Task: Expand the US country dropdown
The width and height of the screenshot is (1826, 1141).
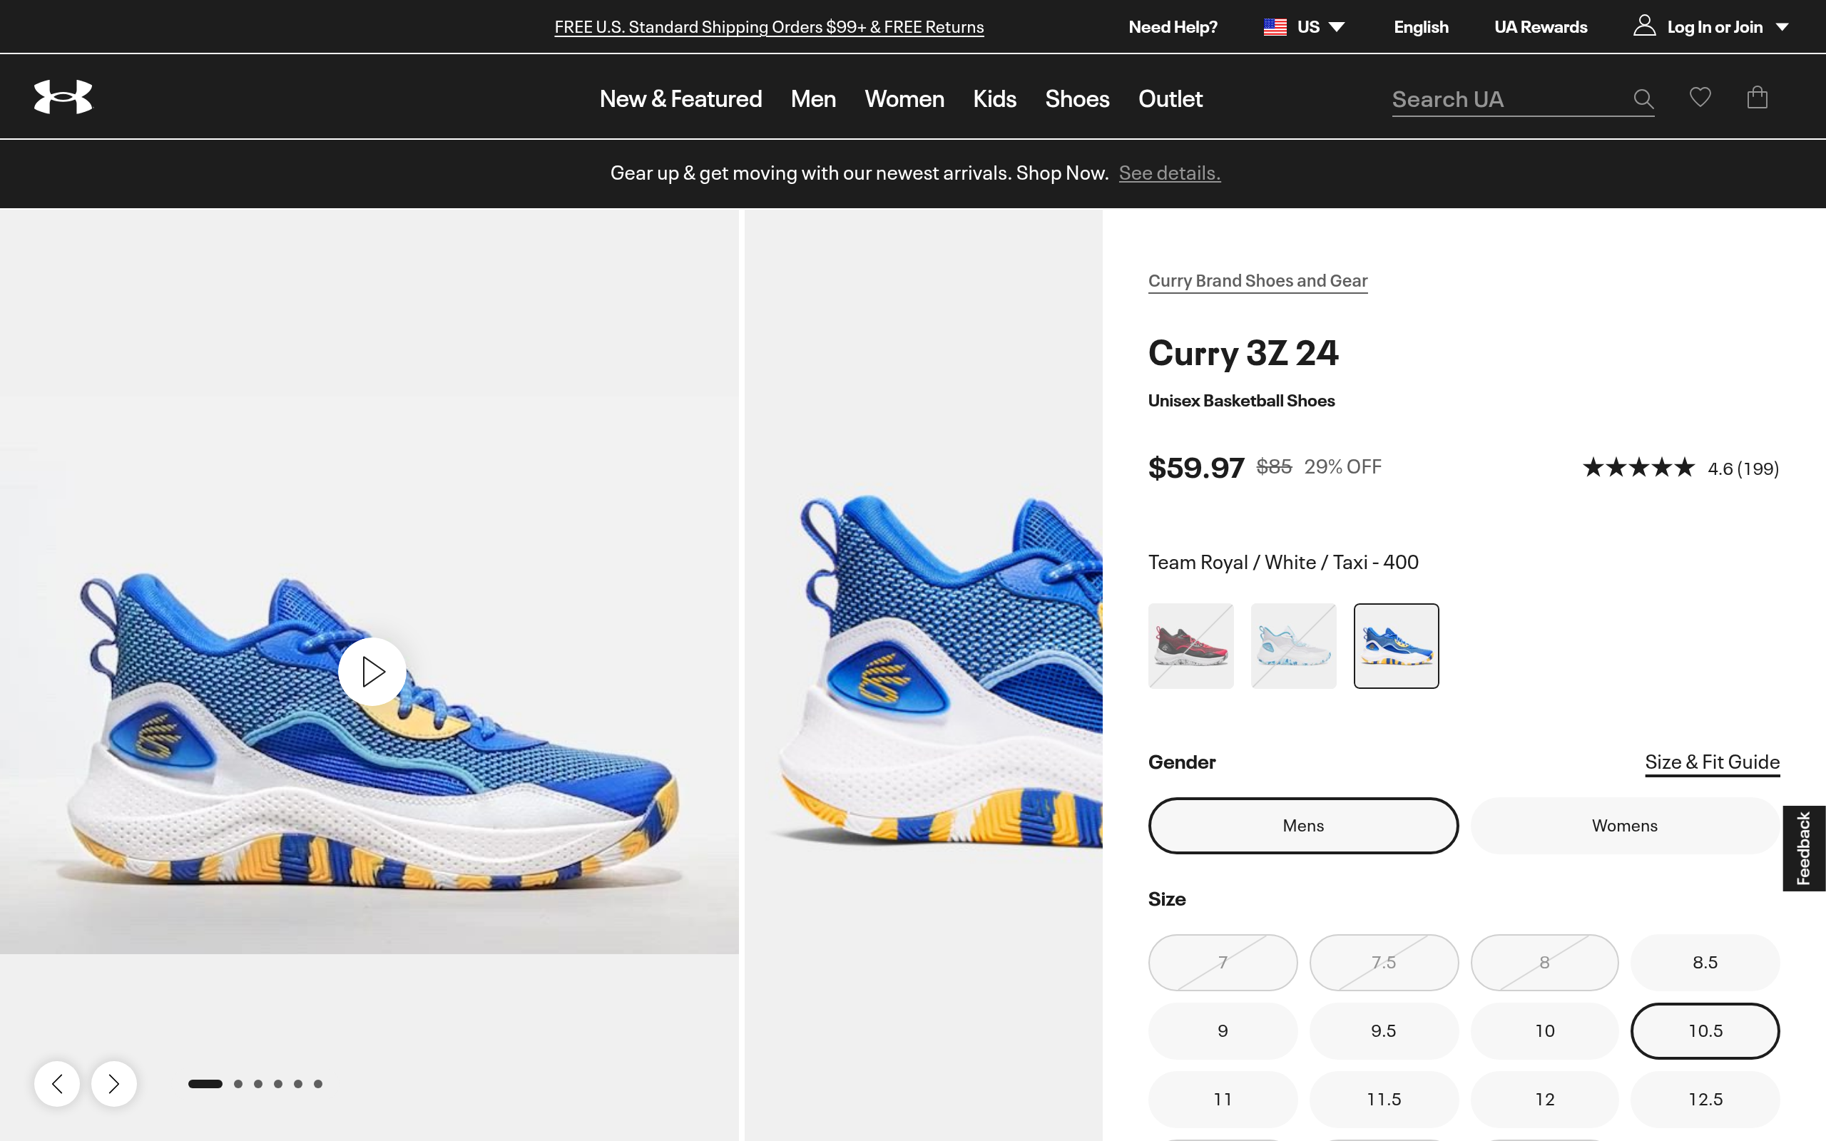Action: (1336, 27)
